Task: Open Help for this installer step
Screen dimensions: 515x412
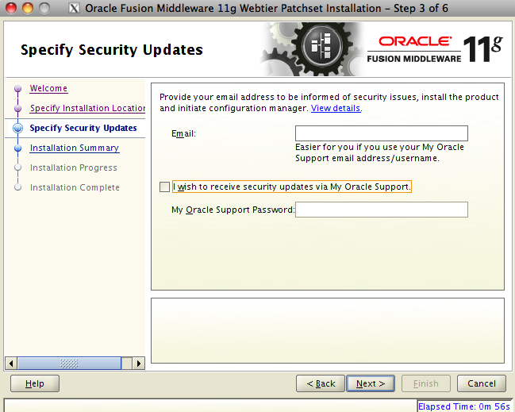Action: [x=34, y=383]
